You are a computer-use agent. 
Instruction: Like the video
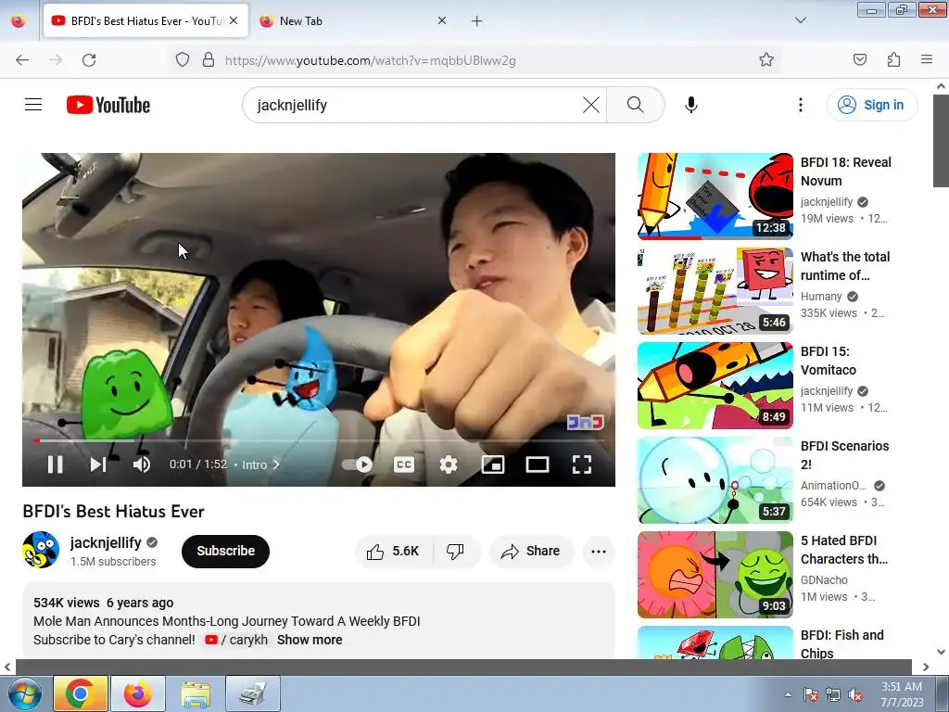coord(394,551)
